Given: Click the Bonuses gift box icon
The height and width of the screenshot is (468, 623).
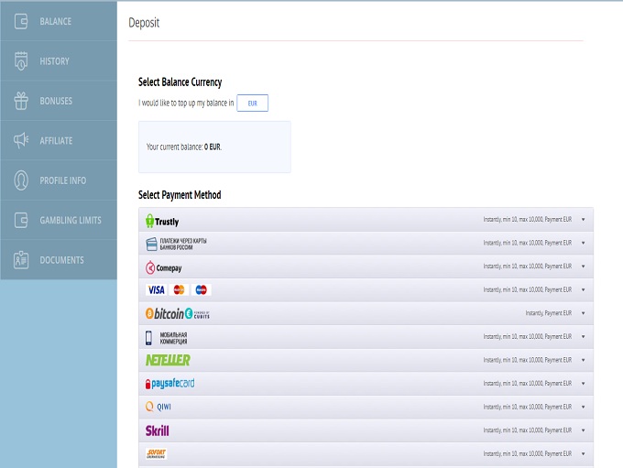Looking at the screenshot, I should 21,101.
